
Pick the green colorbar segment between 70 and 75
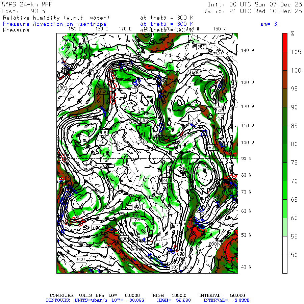(x=285, y=172)
